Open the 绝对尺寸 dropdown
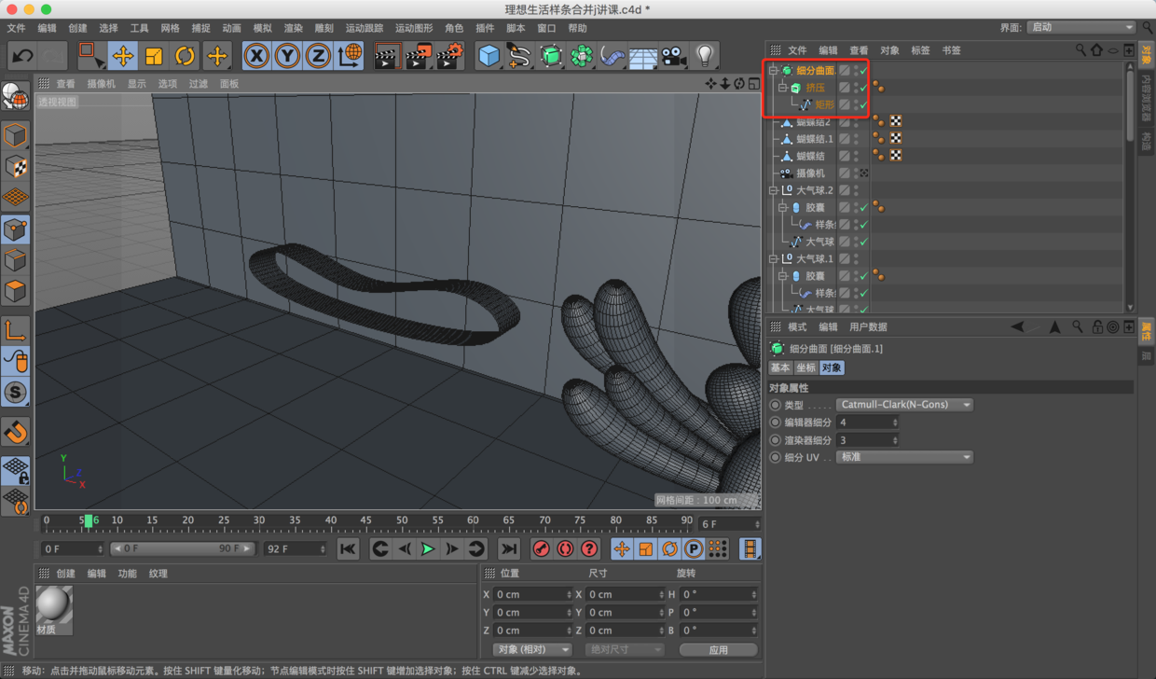This screenshot has width=1156, height=679. coord(625,649)
